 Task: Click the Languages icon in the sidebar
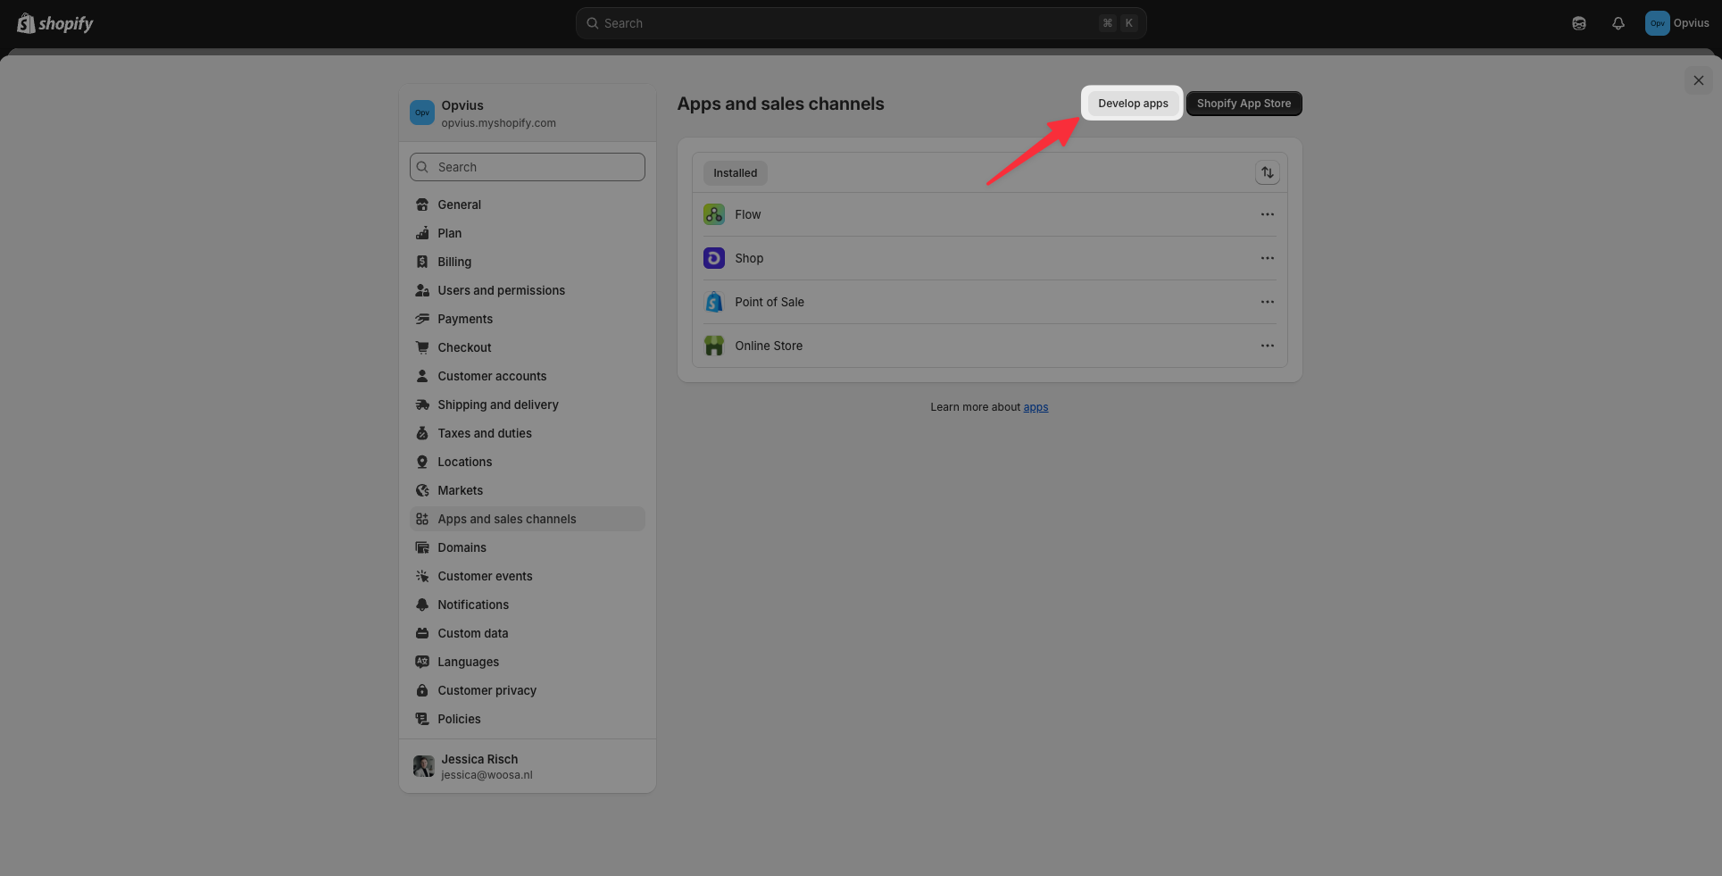422,662
